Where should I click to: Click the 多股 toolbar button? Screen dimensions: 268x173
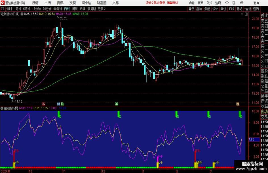click(x=207, y=9)
